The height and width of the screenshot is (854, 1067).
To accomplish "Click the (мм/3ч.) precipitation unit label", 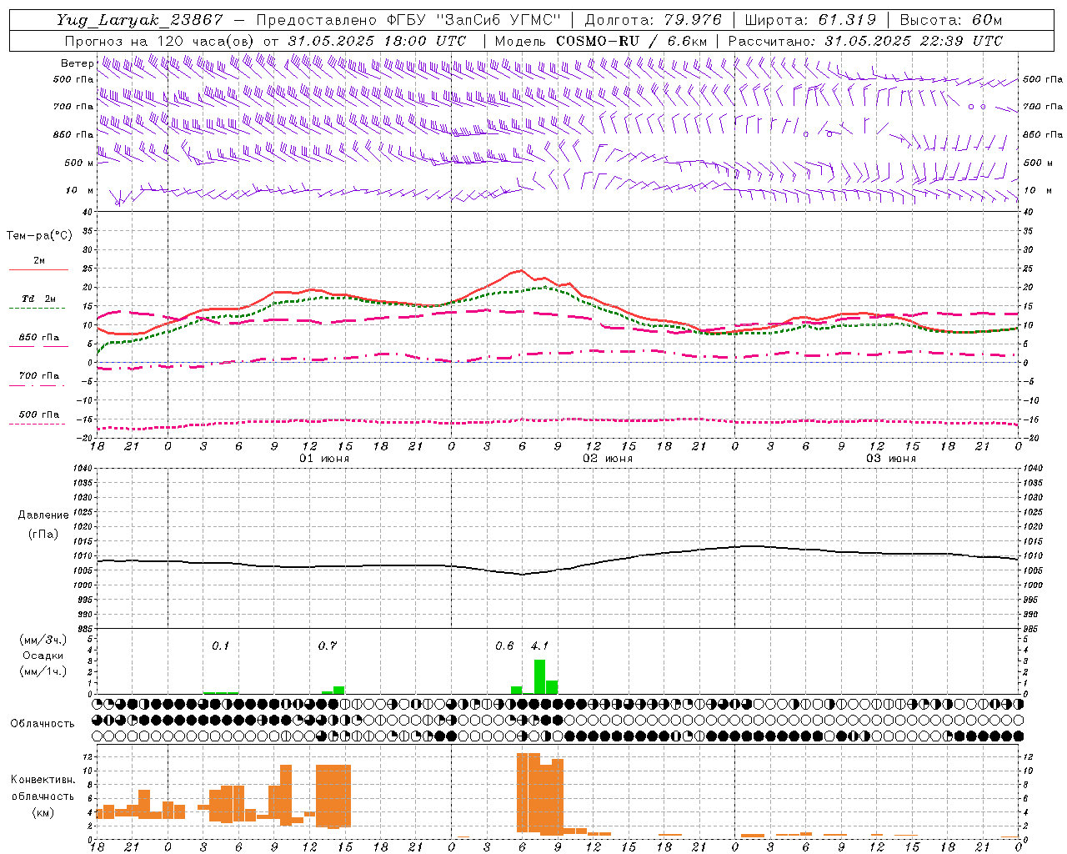I will coord(43,640).
